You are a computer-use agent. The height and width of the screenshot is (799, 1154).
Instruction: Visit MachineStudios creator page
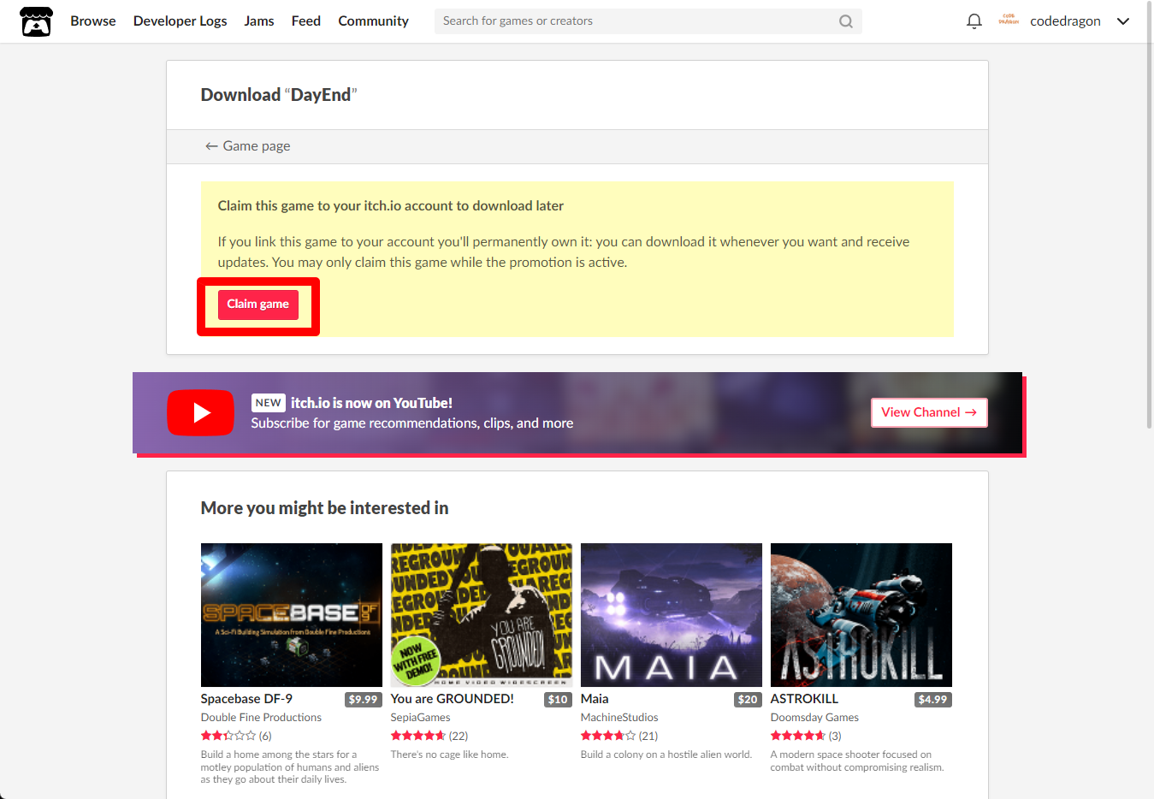point(619,718)
